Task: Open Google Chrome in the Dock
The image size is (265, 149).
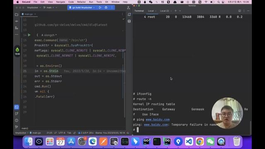Action: [200, 142]
